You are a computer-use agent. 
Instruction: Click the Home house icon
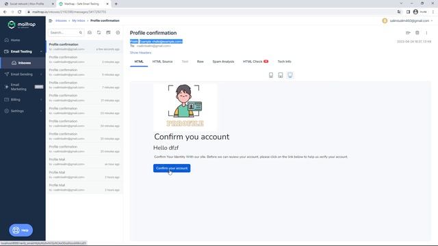(7, 40)
